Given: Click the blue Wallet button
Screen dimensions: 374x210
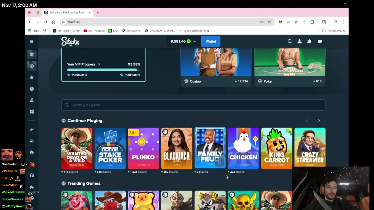Looking at the screenshot, I should click(211, 41).
